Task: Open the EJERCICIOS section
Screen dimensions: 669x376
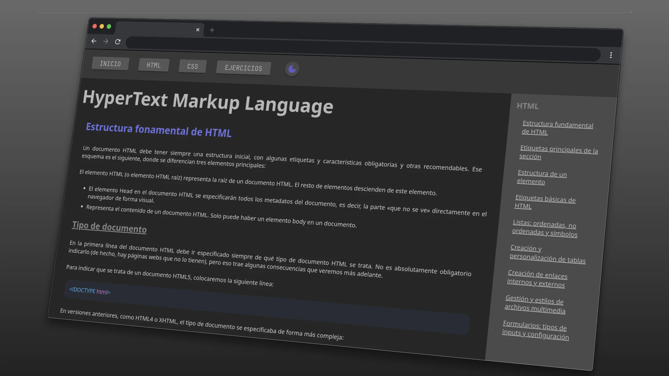Action: point(243,68)
